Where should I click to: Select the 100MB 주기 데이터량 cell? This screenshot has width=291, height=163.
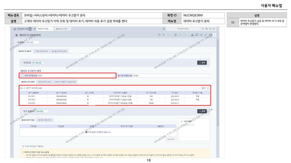pos(151,103)
